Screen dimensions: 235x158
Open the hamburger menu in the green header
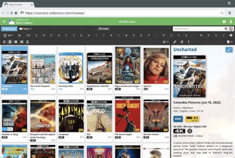point(4,22)
